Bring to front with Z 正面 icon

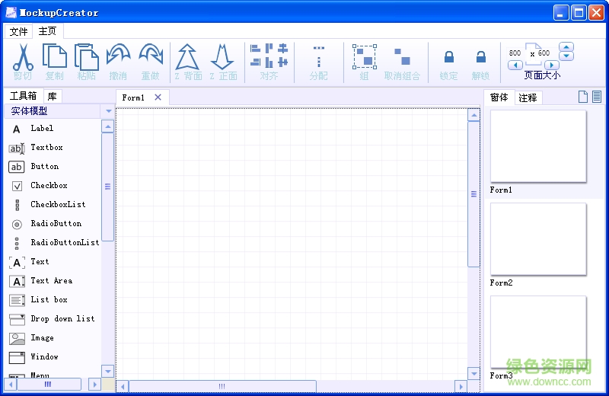pos(222,57)
